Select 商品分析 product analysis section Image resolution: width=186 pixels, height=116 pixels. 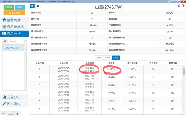[14, 34]
